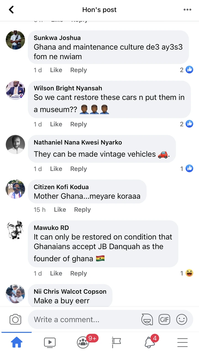199x353 pixels.
Task: View reactions on Mawuko RD's comment
Action: 187,273
